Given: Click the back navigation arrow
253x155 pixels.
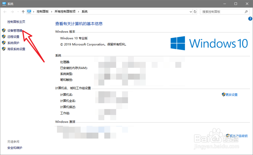Looking at the screenshot, I should tap(5, 12).
